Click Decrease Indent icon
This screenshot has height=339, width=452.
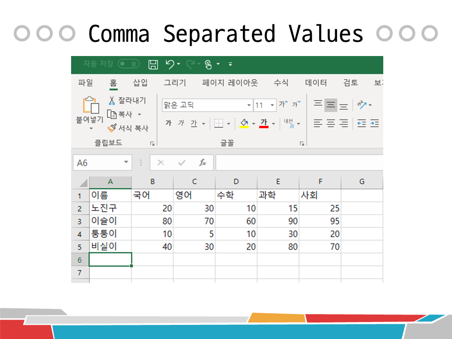tap(362, 123)
